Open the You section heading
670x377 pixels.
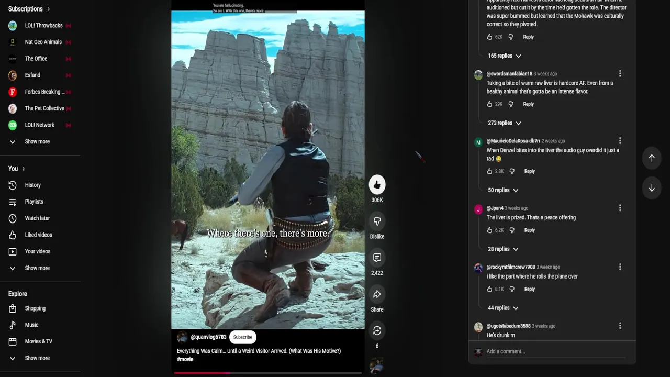(x=16, y=169)
